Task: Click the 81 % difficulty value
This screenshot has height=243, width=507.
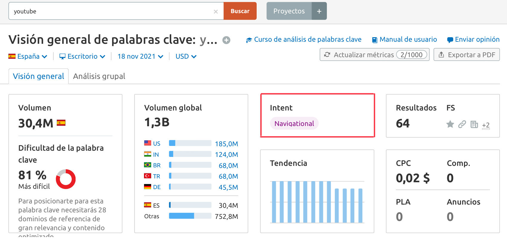Action: (x=32, y=175)
